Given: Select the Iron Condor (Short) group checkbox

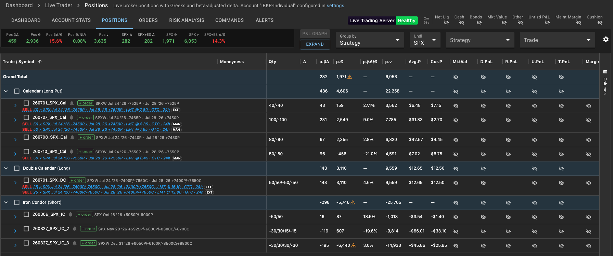Looking at the screenshot, I should (x=17, y=202).
